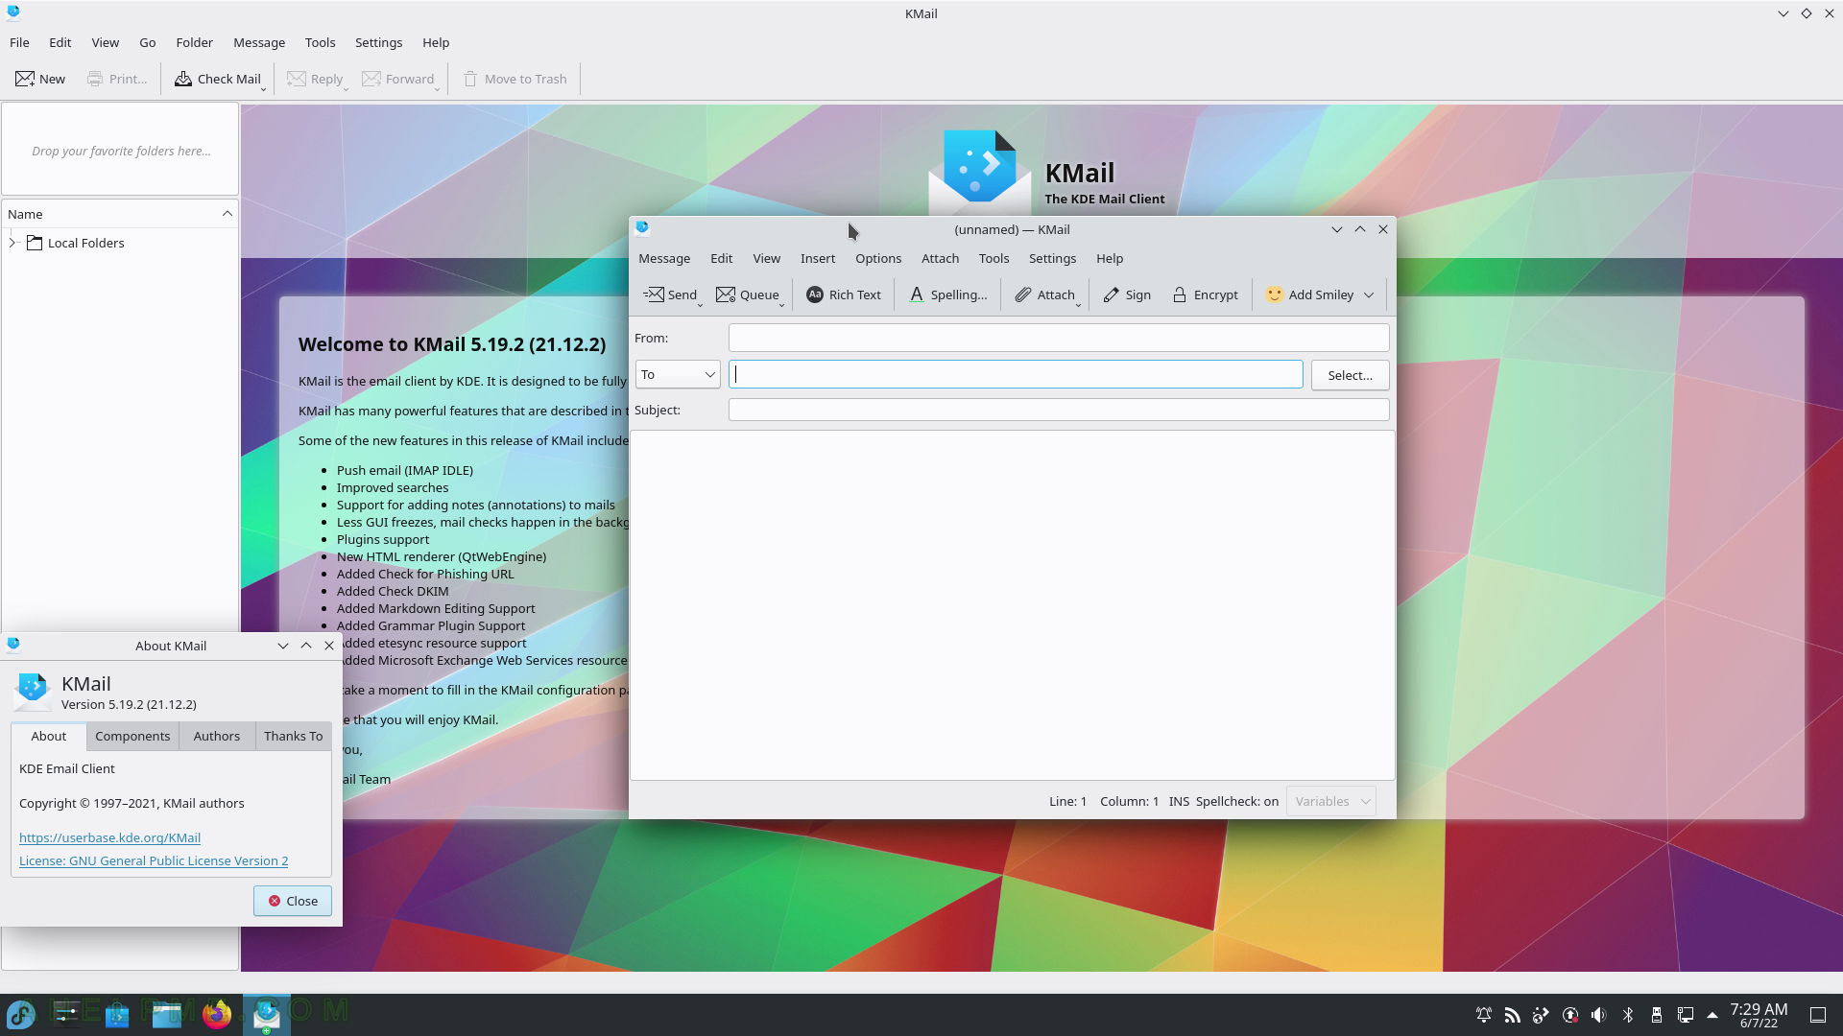This screenshot has width=1843, height=1036.
Task: Open composer Attach menu
Action: [940, 258]
